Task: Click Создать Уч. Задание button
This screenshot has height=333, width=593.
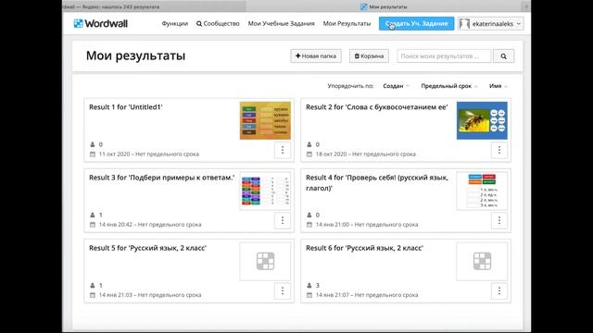Action: coord(416,23)
